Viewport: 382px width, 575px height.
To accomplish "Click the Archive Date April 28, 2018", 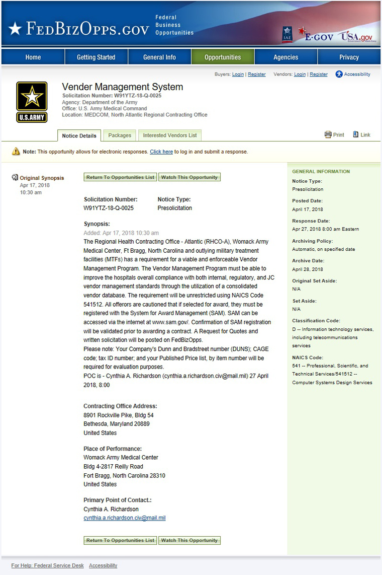I will pos(307,269).
